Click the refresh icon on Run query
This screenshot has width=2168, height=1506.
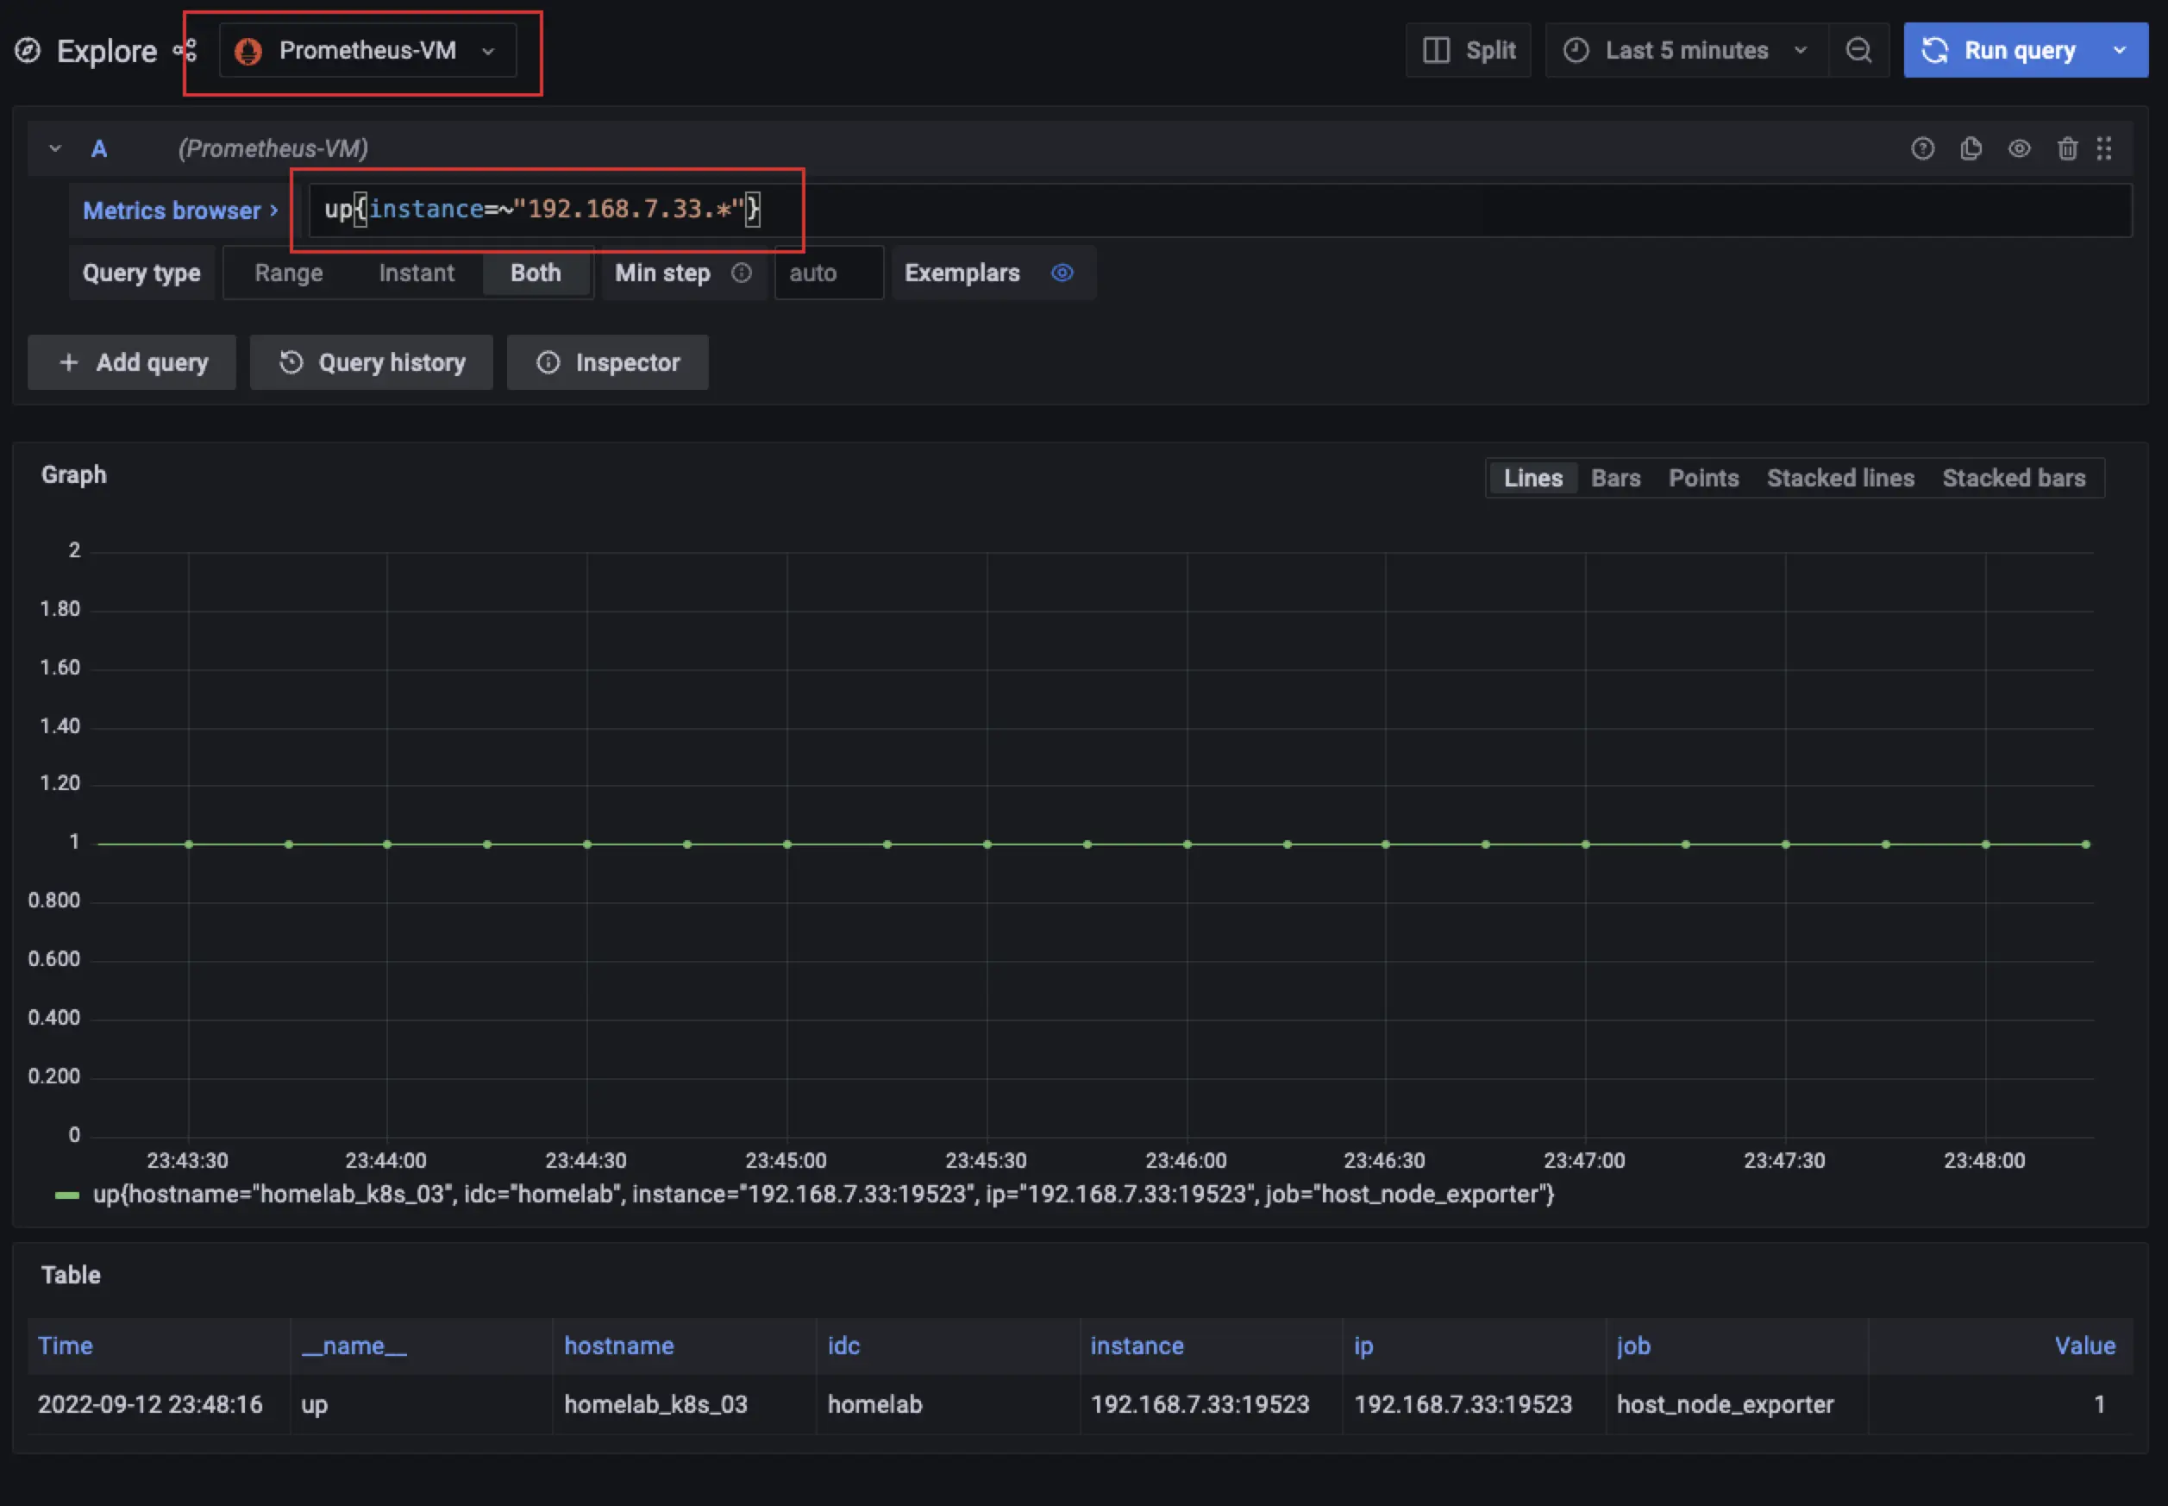1935,50
